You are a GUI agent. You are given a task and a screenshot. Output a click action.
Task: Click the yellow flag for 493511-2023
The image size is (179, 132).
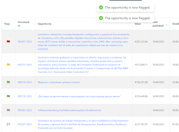8,65
